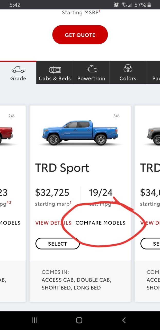Open View Details for TRD Sport

click(53, 223)
